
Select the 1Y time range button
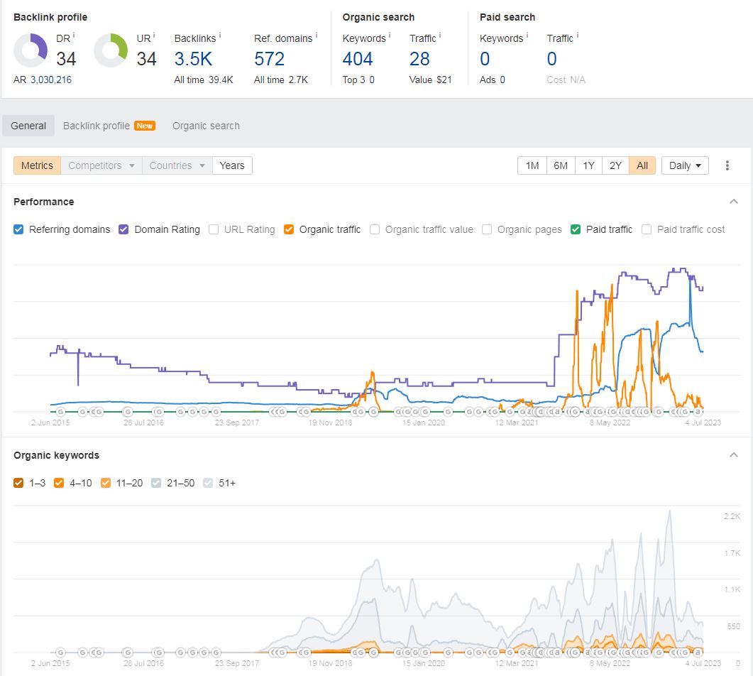coord(588,165)
